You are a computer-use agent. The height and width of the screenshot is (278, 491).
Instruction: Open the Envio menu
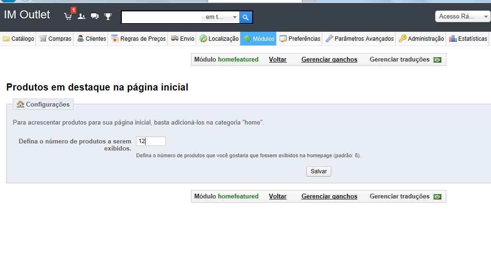click(x=182, y=38)
